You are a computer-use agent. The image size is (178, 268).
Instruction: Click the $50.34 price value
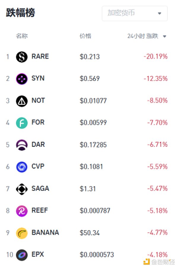point(90,233)
